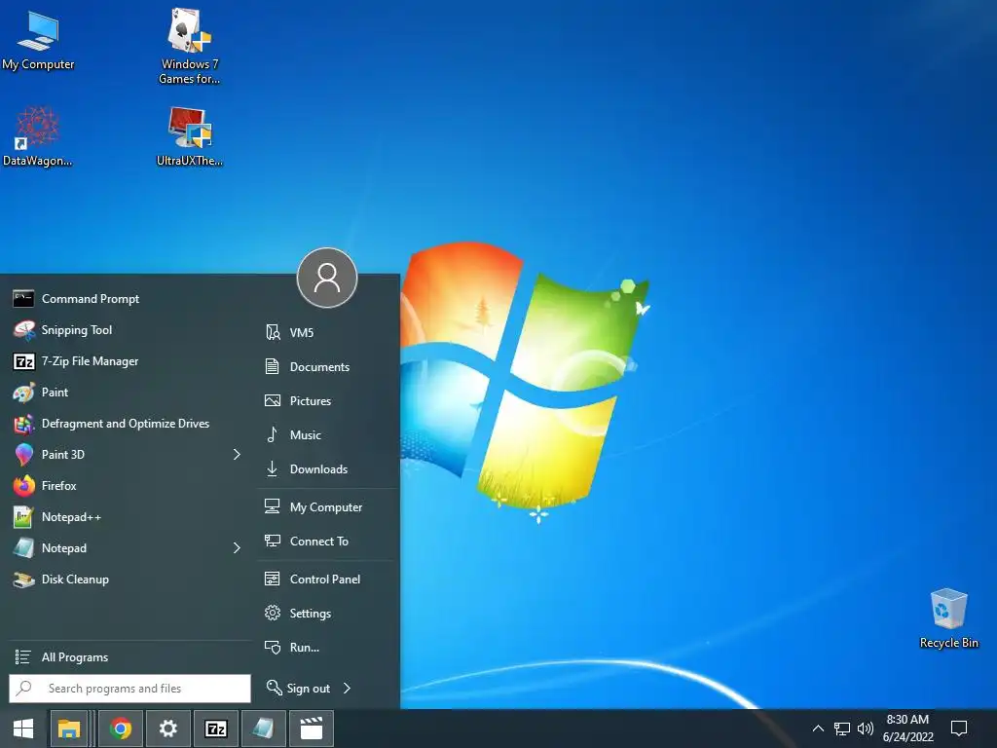Open the Documents folder
This screenshot has height=748, width=997.
click(327, 367)
